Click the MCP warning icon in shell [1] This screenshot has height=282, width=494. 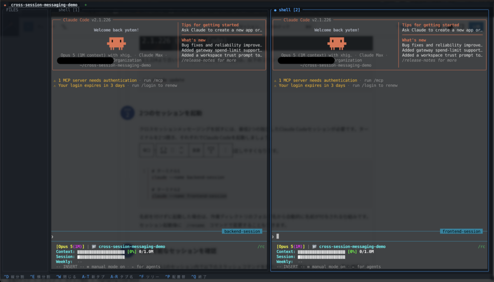55,81
